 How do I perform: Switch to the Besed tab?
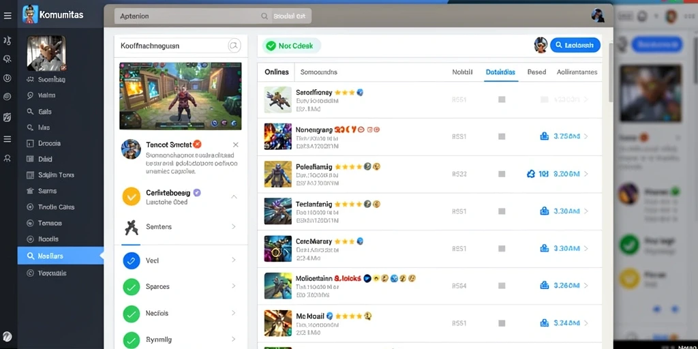536,72
